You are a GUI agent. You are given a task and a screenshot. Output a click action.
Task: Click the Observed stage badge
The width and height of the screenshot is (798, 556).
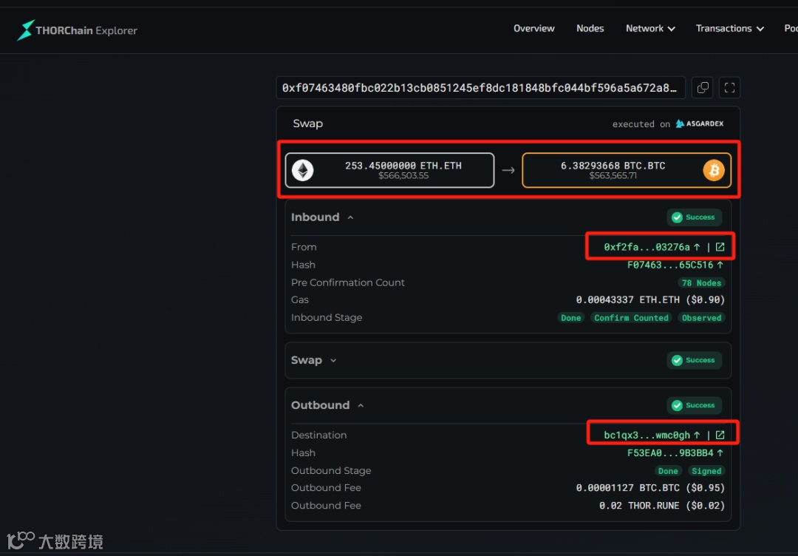coord(701,318)
